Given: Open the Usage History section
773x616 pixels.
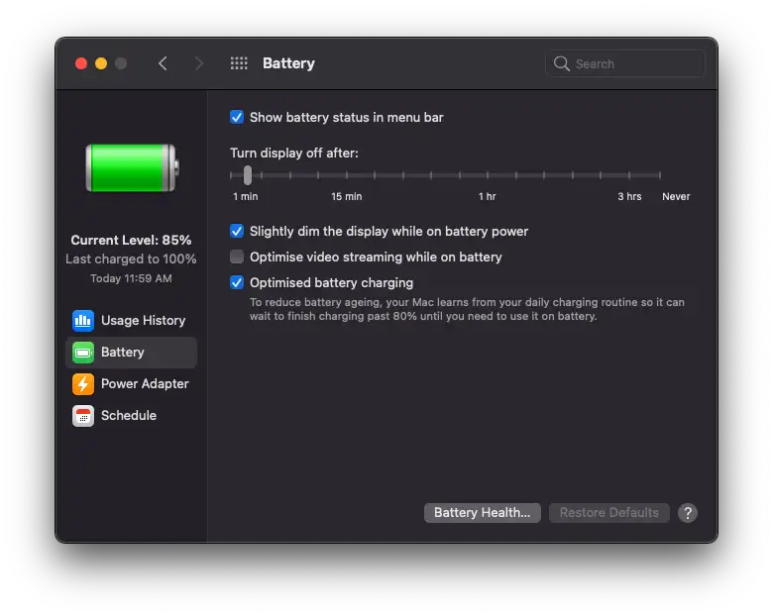Looking at the screenshot, I should coord(131,320).
